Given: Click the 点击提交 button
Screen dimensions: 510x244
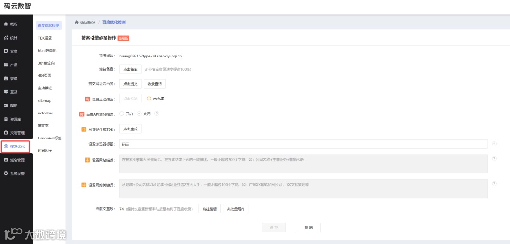Looking at the screenshot, I should click(x=130, y=84).
